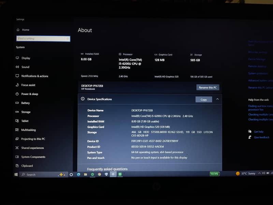Click the taskbar volume speaker icon
Viewport: 273px width, 205px height.
pos(263,173)
